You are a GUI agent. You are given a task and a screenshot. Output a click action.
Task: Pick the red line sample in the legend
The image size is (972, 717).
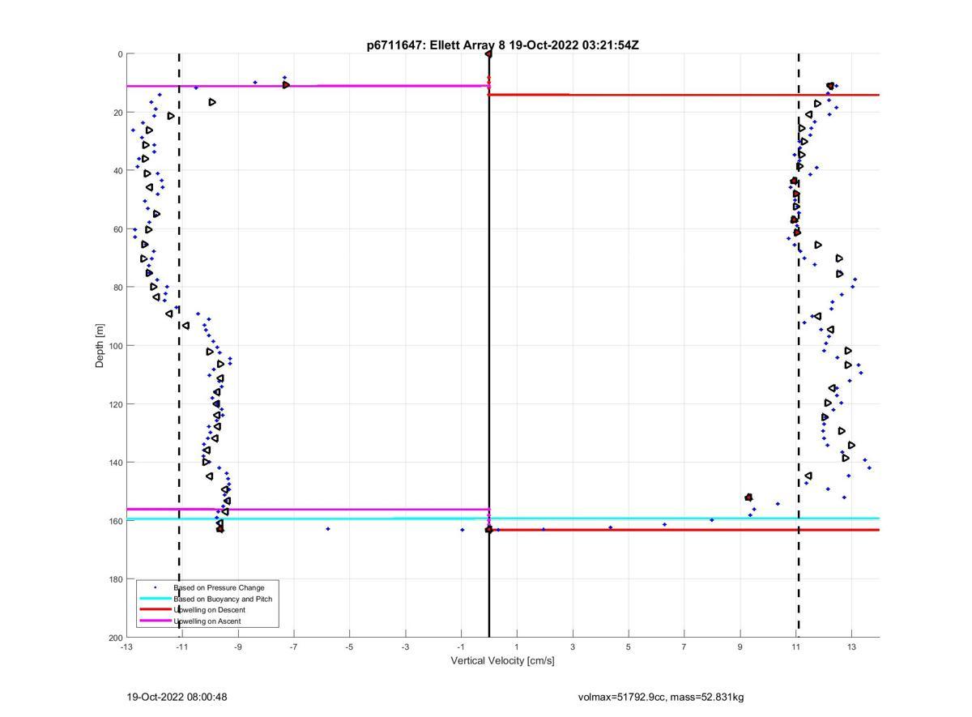155,610
